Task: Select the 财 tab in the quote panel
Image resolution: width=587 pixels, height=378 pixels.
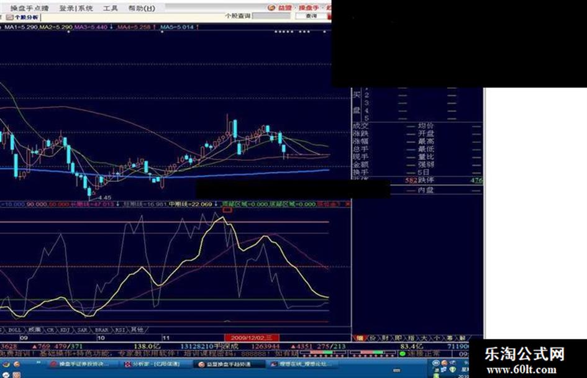Action: click(385, 338)
